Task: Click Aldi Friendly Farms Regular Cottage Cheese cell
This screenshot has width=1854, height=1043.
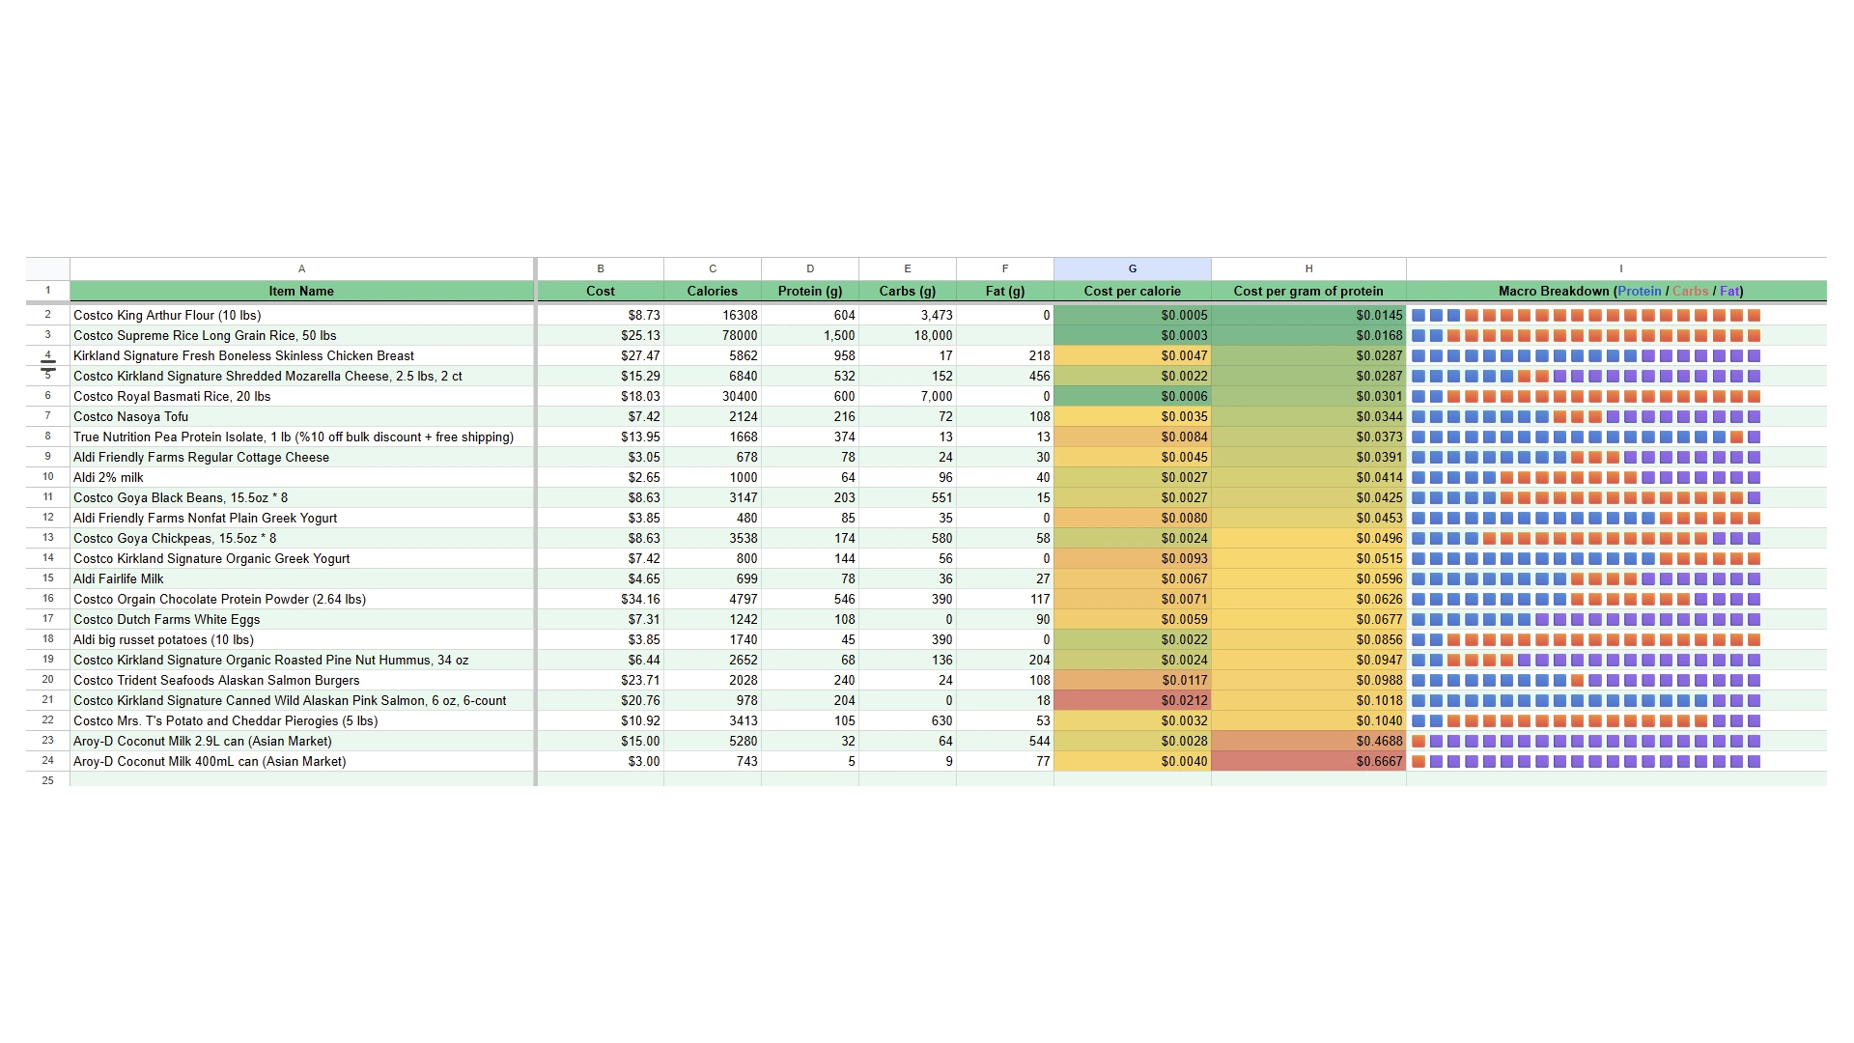Action: [301, 457]
